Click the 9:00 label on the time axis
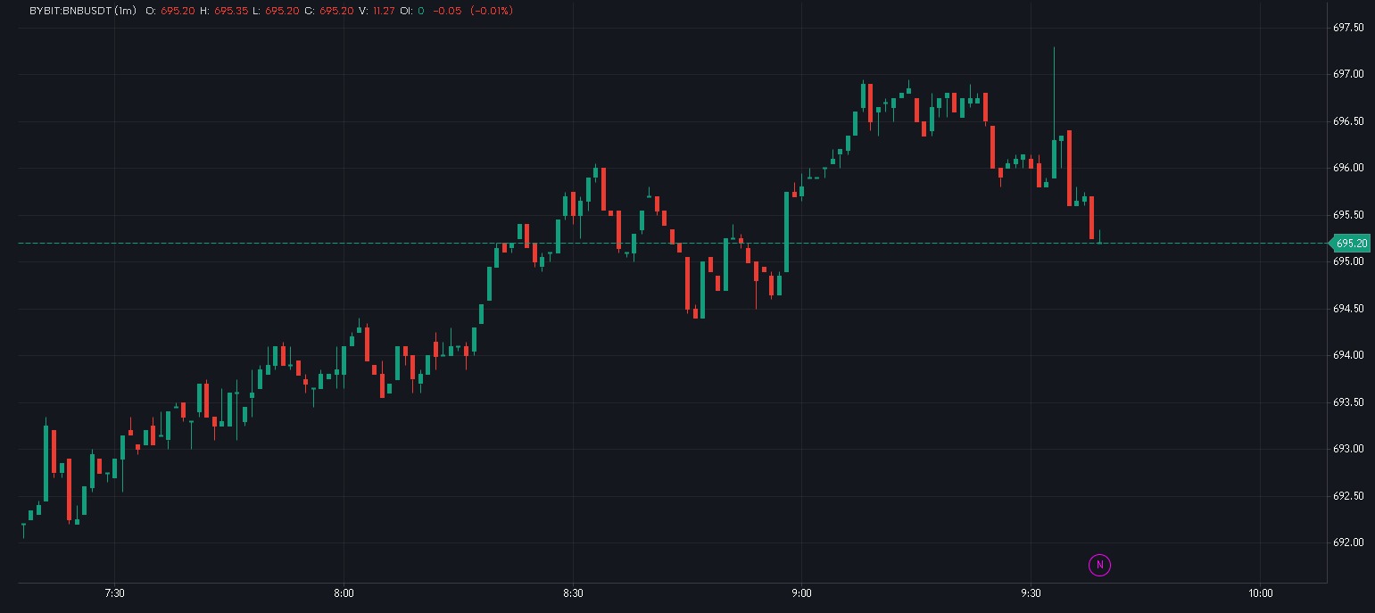 tap(800, 592)
